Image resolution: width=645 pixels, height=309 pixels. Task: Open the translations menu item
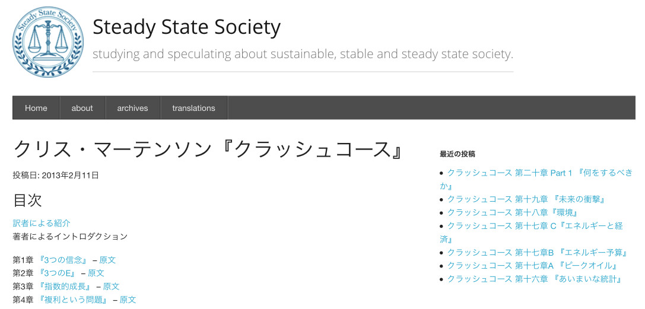click(x=194, y=108)
